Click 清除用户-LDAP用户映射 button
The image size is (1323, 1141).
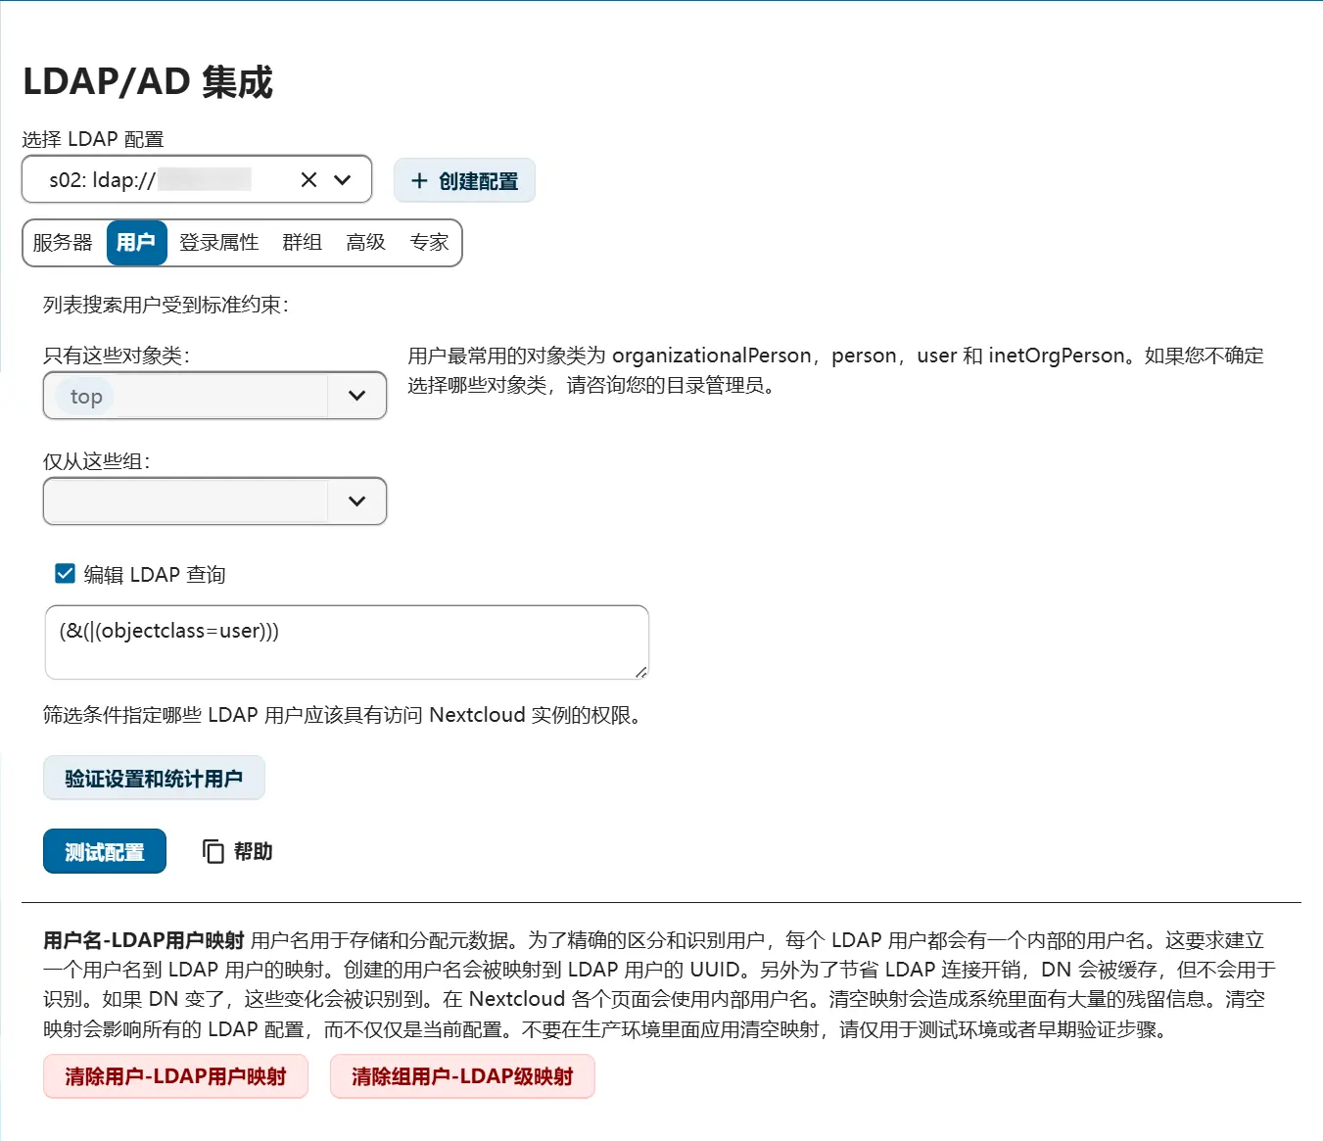(x=175, y=1075)
